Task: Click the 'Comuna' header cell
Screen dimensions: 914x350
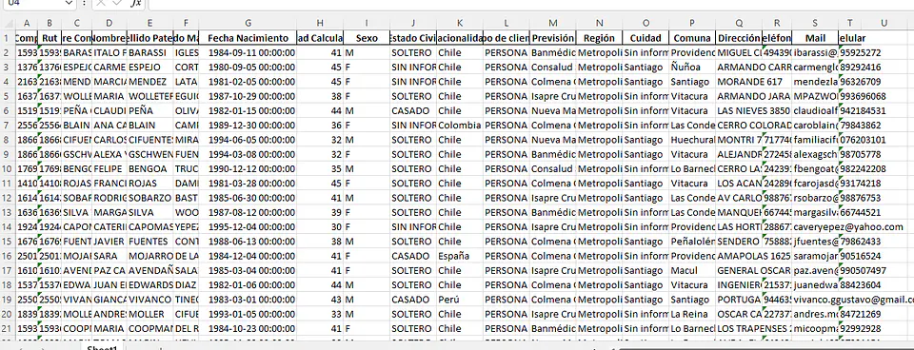Action: 692,38
